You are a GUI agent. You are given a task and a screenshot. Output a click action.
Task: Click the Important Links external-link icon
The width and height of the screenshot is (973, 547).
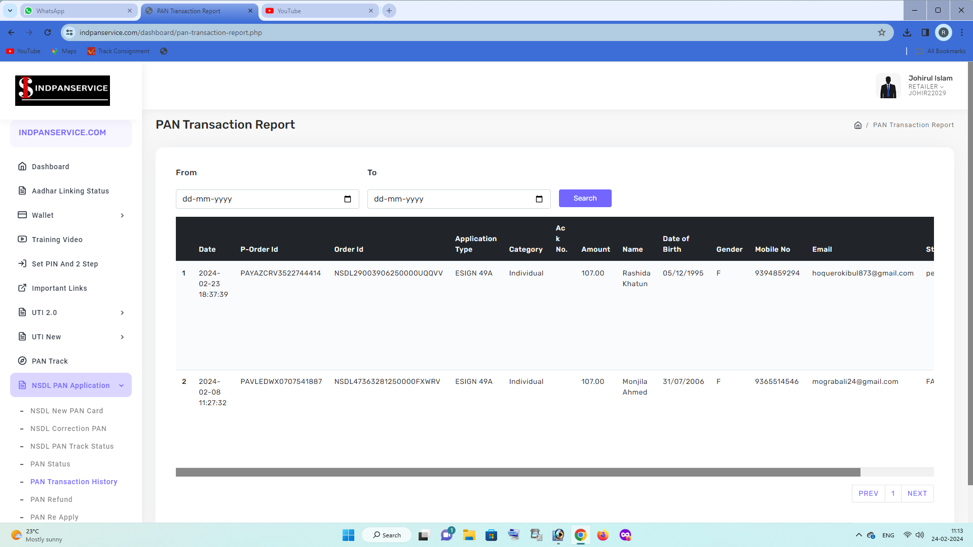coord(22,288)
